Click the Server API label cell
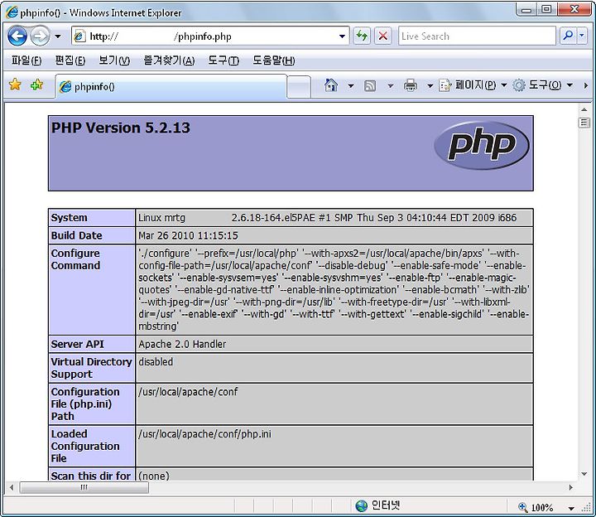This screenshot has height=517, width=596. pos(92,344)
